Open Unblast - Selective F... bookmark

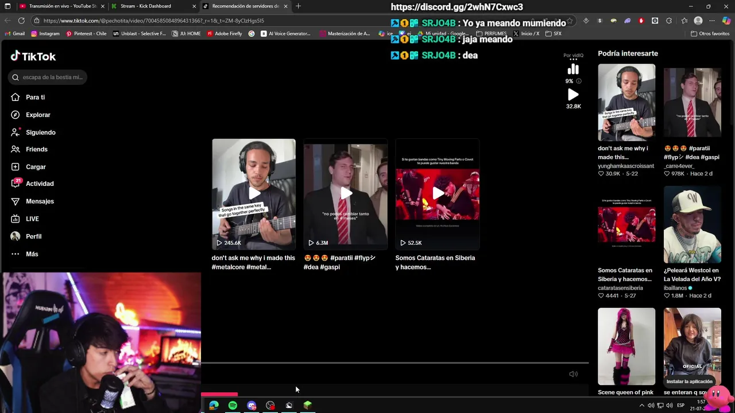[x=140, y=34]
